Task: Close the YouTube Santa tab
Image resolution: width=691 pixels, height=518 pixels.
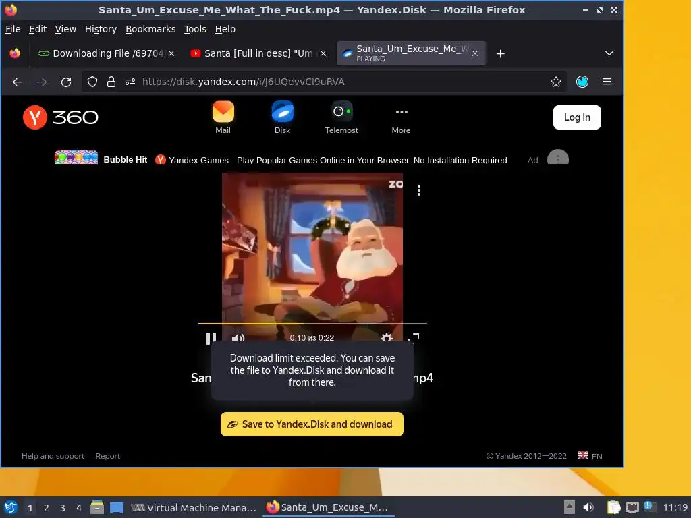Action: coord(323,53)
